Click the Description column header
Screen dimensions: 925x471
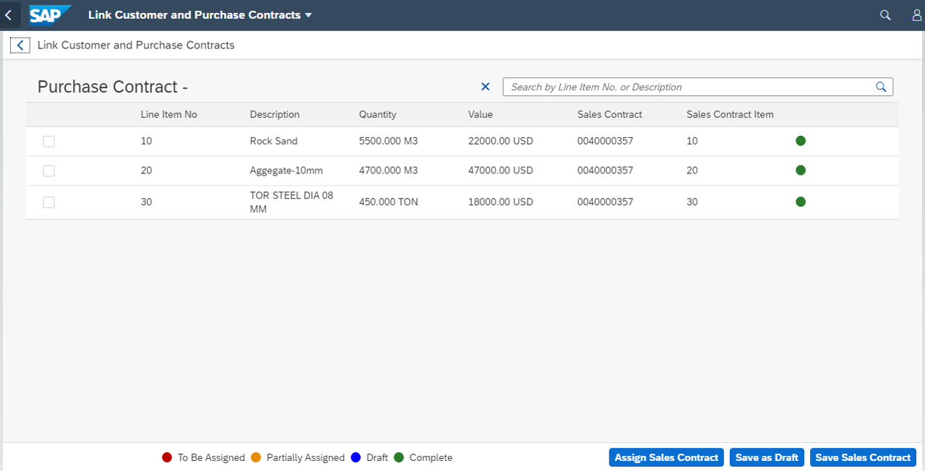click(275, 114)
